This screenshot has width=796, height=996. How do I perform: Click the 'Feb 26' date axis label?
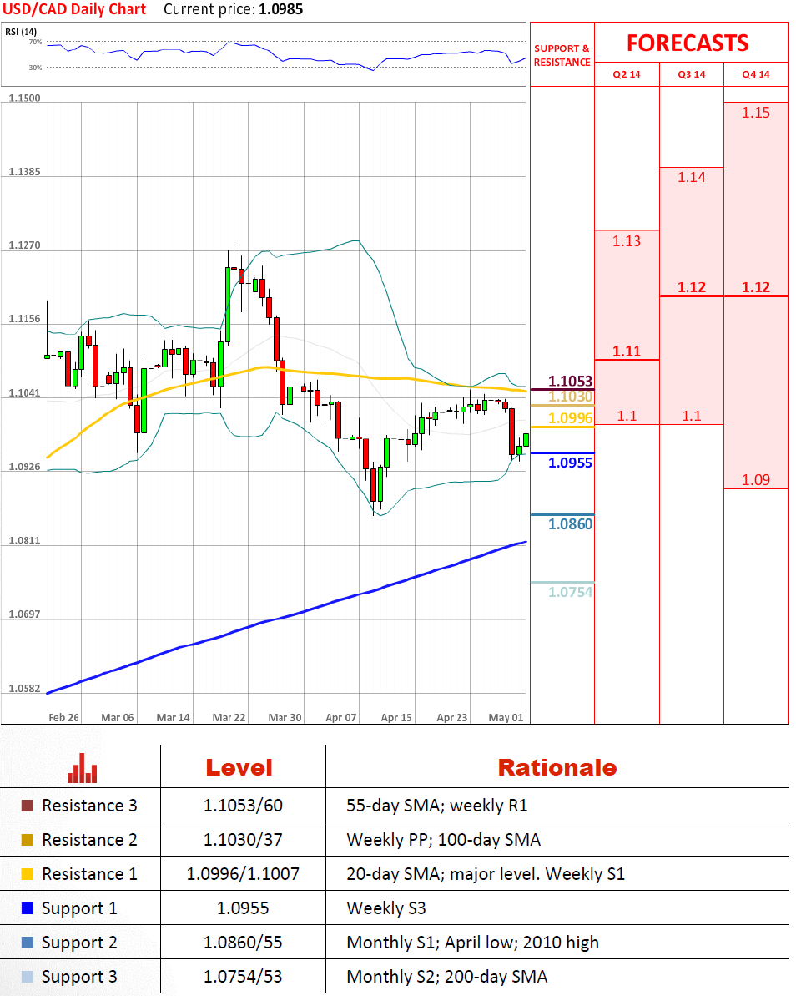coord(63,717)
